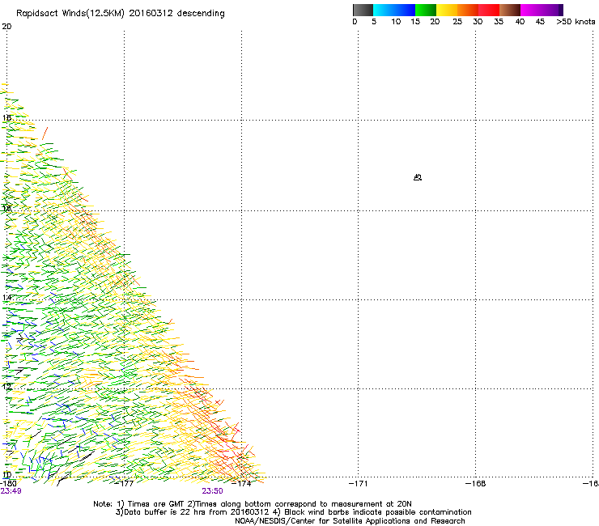Click the '-171' longitude axis label
This screenshot has height=526, width=599.
tap(359, 484)
